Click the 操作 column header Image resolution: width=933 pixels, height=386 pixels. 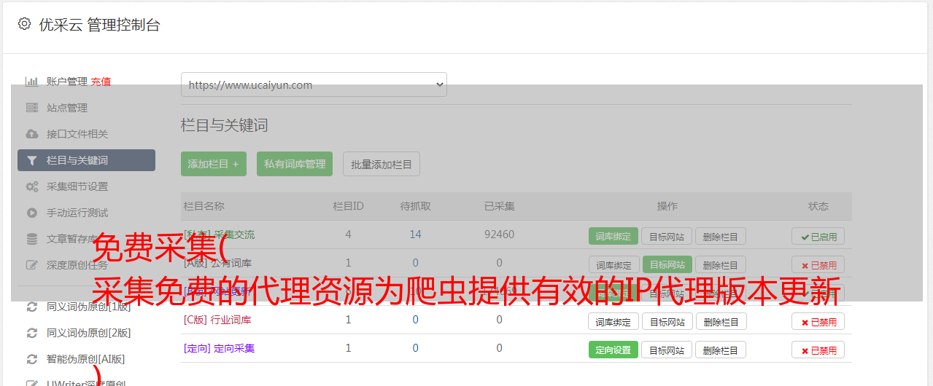click(x=667, y=206)
